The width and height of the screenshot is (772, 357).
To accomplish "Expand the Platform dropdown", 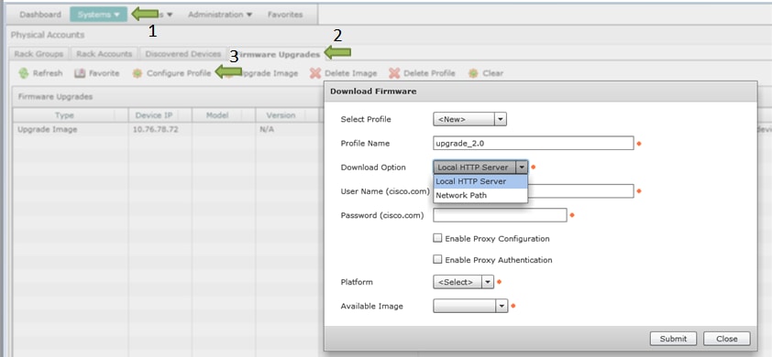I will [x=463, y=282].
